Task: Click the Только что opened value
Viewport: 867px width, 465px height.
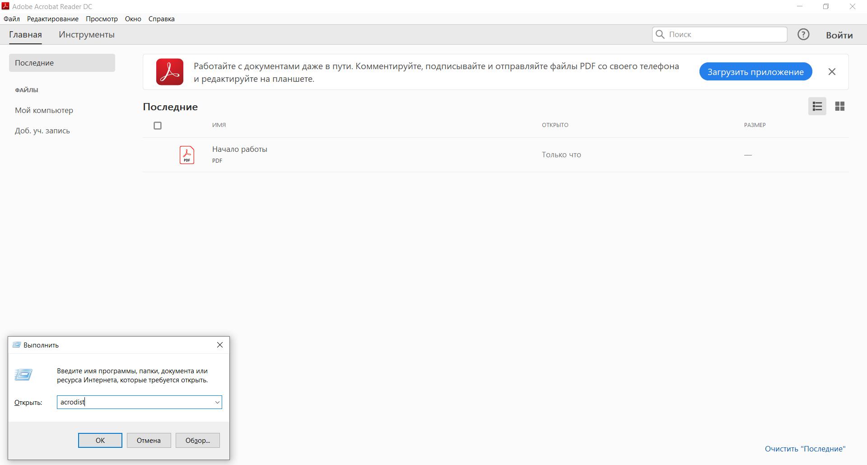Action: coord(561,155)
